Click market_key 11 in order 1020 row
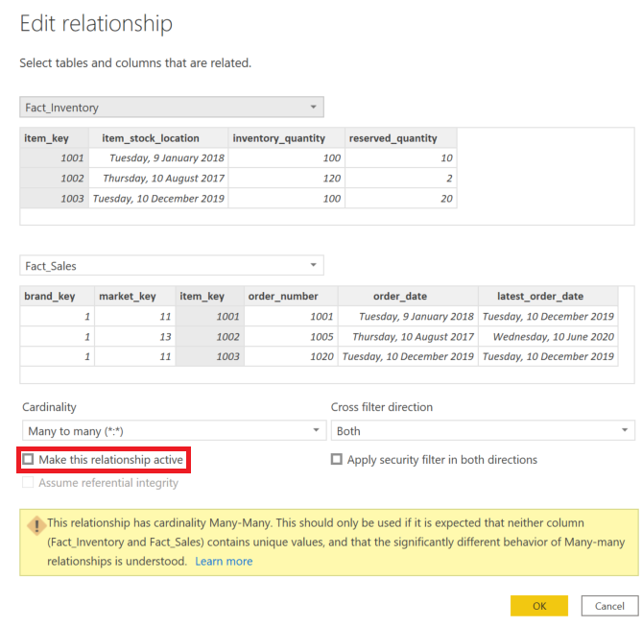642x627 pixels. pyautogui.click(x=135, y=356)
